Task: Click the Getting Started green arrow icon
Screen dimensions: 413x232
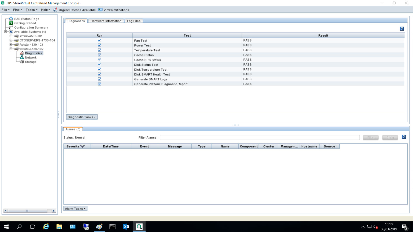Action: pos(11,23)
